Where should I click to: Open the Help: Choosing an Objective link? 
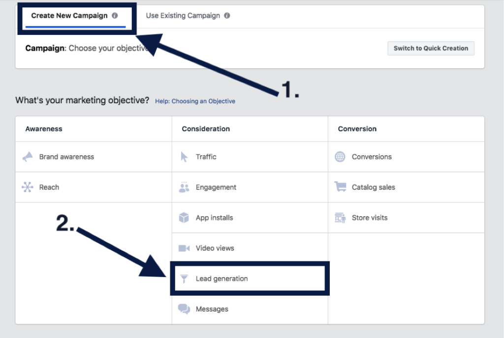click(x=195, y=101)
